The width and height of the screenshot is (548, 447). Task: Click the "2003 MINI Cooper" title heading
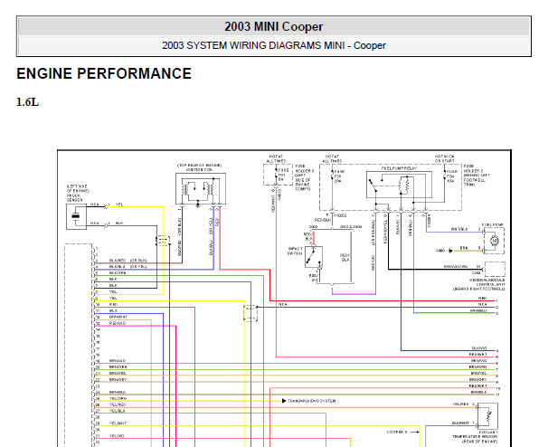coord(274,26)
